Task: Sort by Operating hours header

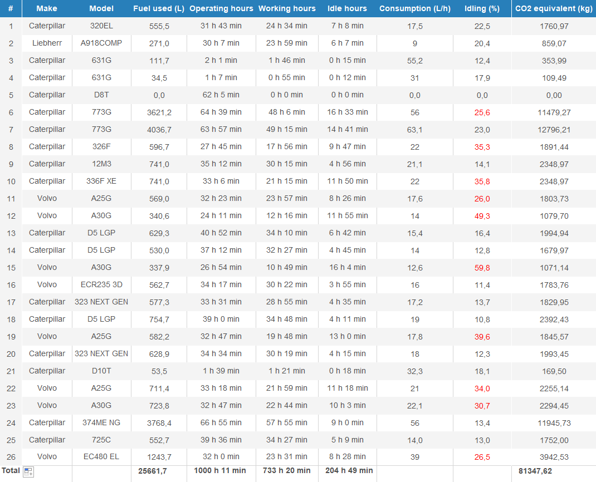Action: 221,8
